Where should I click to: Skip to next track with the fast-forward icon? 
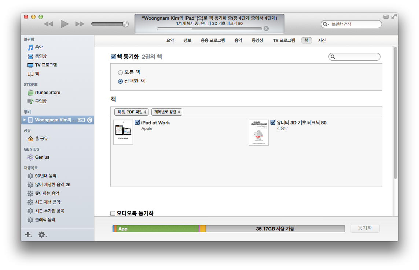coord(80,24)
